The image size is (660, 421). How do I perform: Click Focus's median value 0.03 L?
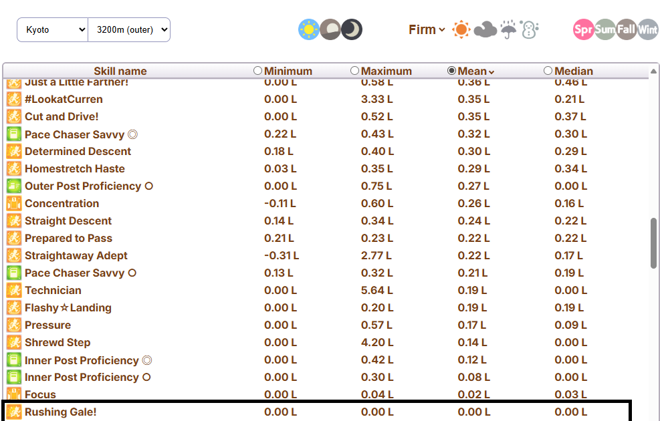[571, 394]
